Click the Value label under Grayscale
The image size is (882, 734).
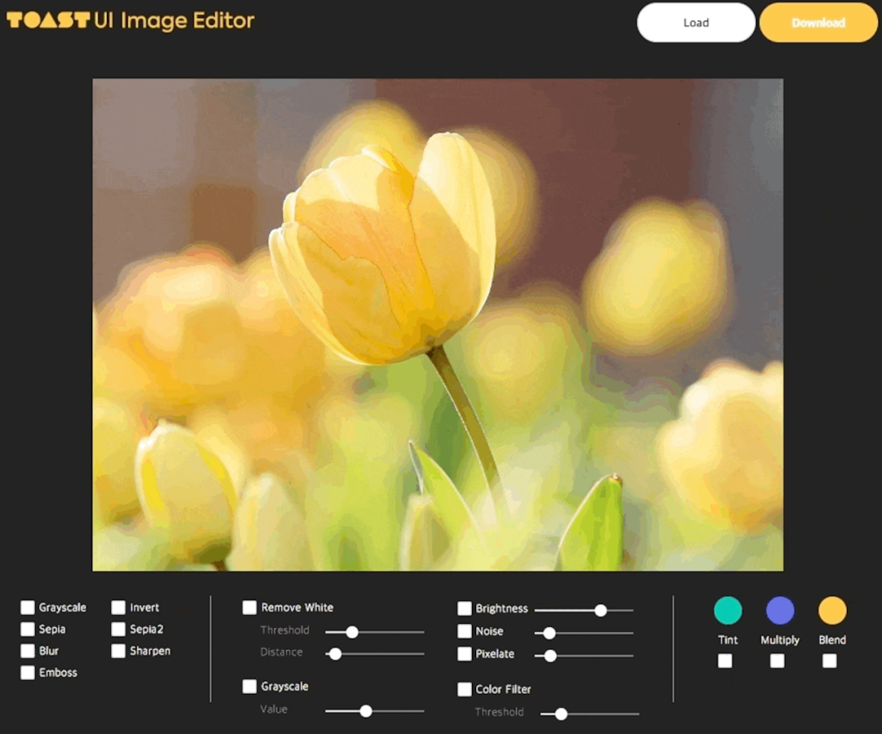274,710
